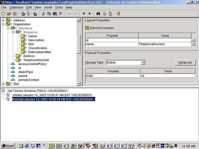
Task: Click the Move Up arrow icon
Action: coord(84,13)
